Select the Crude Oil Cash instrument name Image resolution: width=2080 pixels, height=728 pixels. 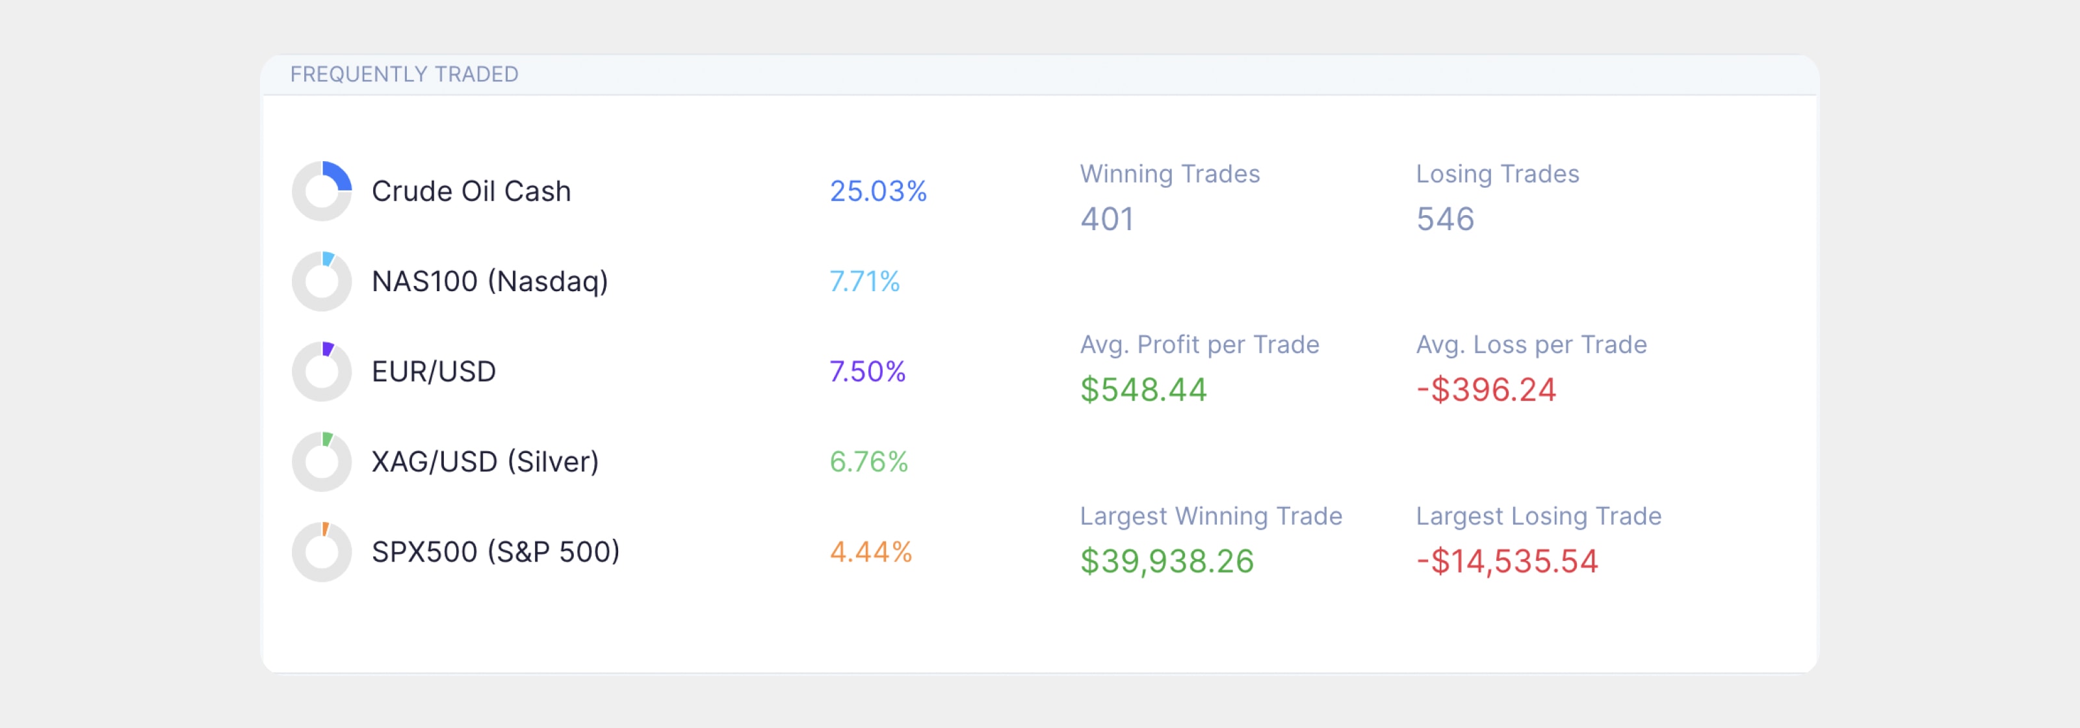[x=471, y=191]
